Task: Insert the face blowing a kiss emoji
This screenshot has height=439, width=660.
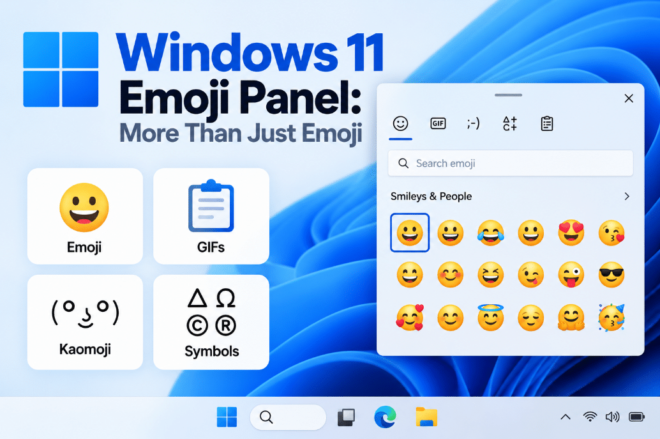Action: [x=611, y=233]
